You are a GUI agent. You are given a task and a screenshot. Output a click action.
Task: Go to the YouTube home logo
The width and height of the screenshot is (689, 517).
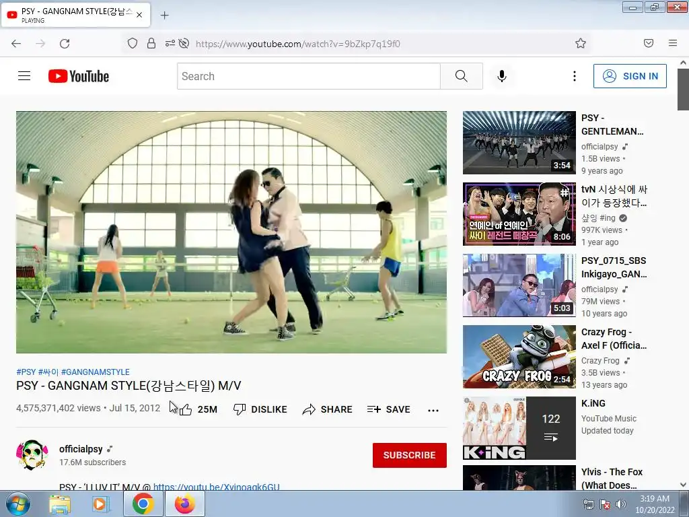click(x=79, y=76)
